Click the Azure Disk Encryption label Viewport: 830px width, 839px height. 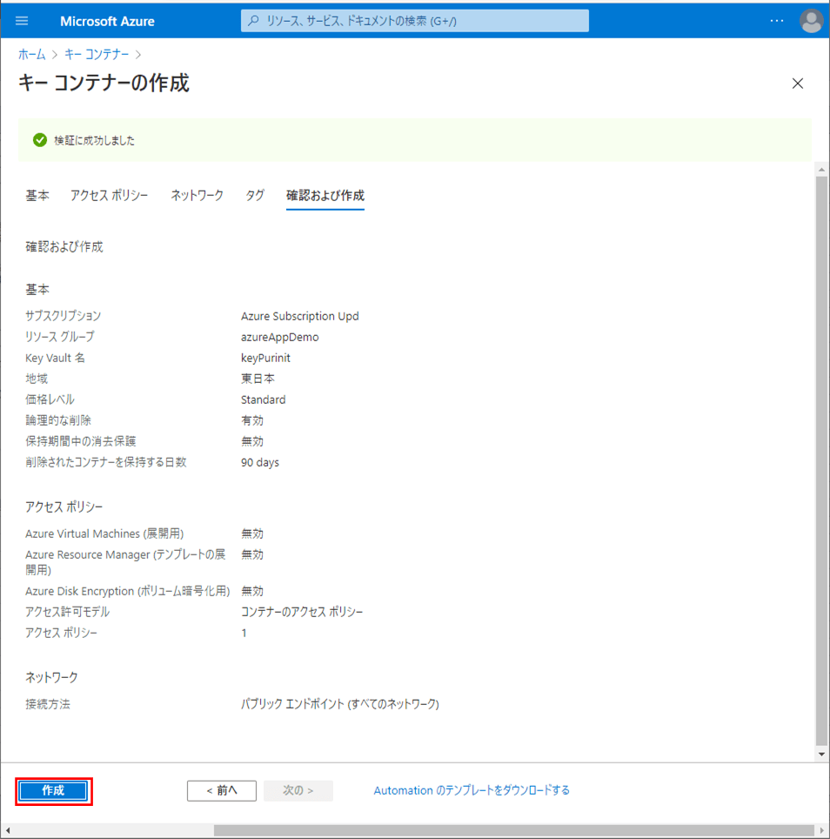pyautogui.click(x=128, y=591)
